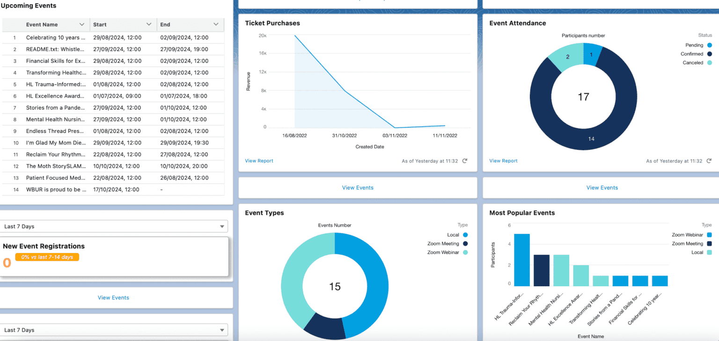
Task: Click the Upcoming Events panel title
Action: pyautogui.click(x=29, y=6)
